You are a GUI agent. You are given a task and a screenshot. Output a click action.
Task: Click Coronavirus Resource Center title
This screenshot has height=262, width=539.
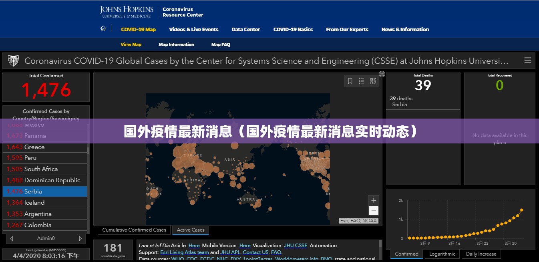[183, 12]
